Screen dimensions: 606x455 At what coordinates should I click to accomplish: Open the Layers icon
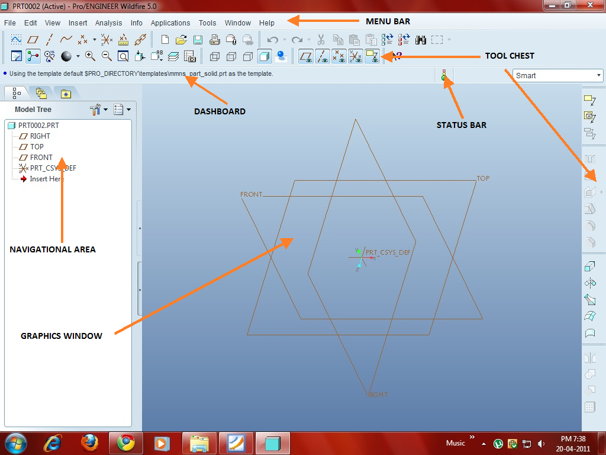pos(173,56)
